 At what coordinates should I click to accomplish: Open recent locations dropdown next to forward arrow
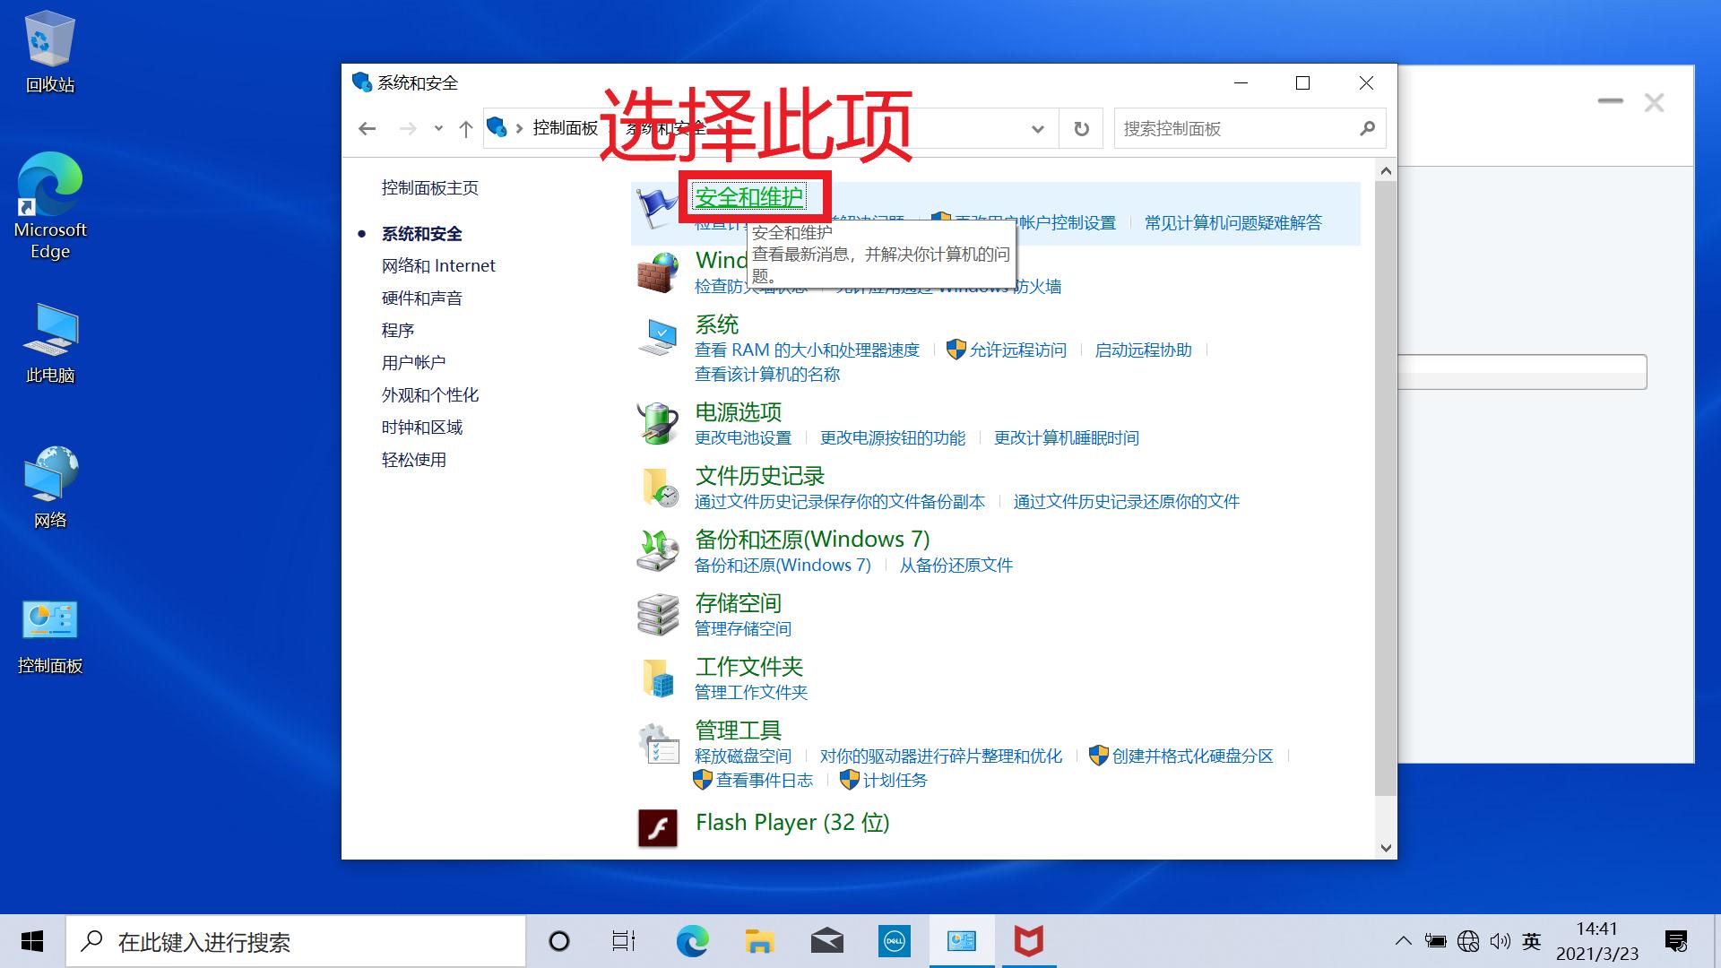click(438, 128)
